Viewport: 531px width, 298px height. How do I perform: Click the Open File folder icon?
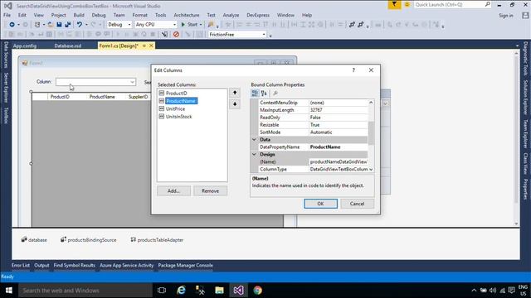pyautogui.click(x=51, y=25)
